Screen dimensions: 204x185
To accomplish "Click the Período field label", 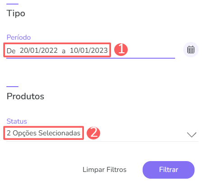I will click(x=19, y=37).
